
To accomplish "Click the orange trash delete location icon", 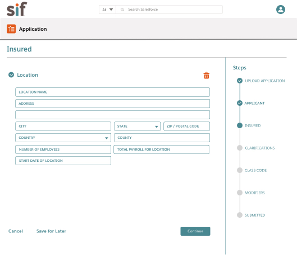I will click(x=206, y=76).
